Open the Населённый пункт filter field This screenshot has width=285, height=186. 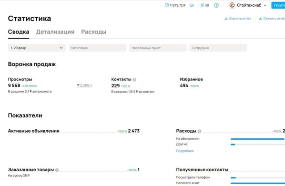click(x=158, y=48)
